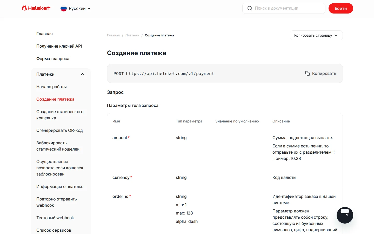Image resolution: width=374 pixels, height=234 pixels.
Task: Open Начало работы sidebar item
Action: (x=51, y=87)
